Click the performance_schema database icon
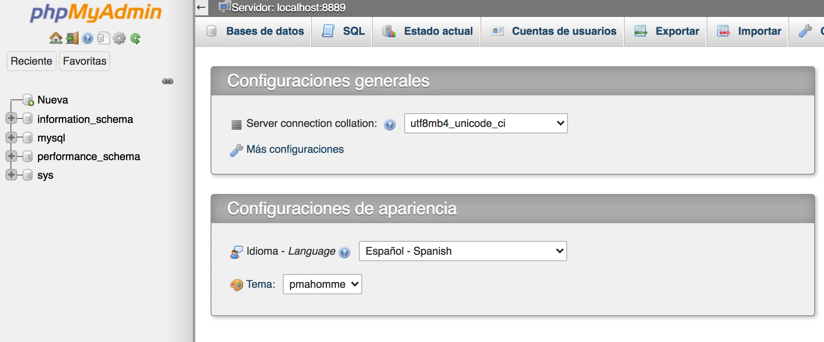The image size is (824, 342). click(28, 156)
